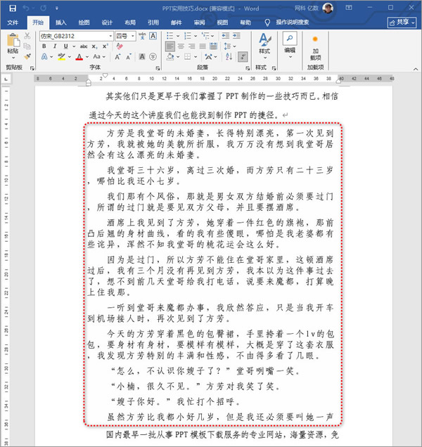Toggle show paragraph marks button
This screenshot has width=422, height=447.
coord(243,57)
